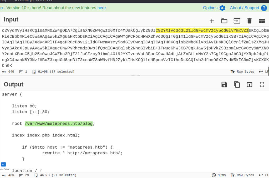
Task: Click the 'server {' output line
Action: [12, 94]
